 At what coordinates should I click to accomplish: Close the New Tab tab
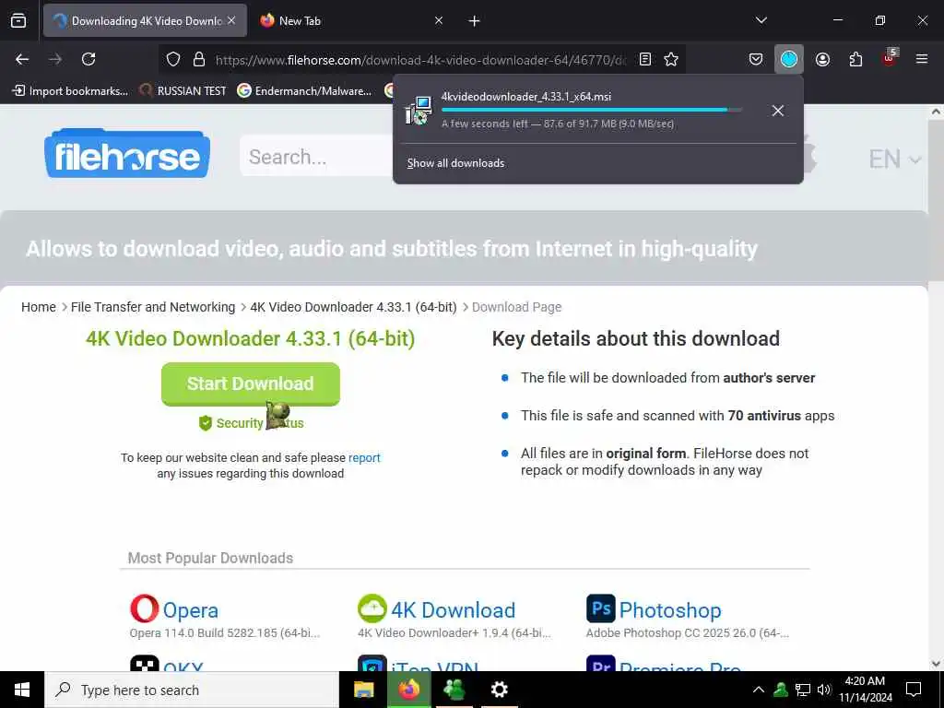[439, 20]
